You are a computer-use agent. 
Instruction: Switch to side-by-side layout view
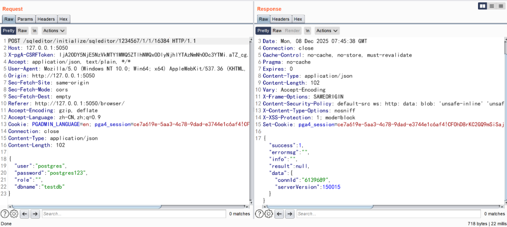[483, 6]
